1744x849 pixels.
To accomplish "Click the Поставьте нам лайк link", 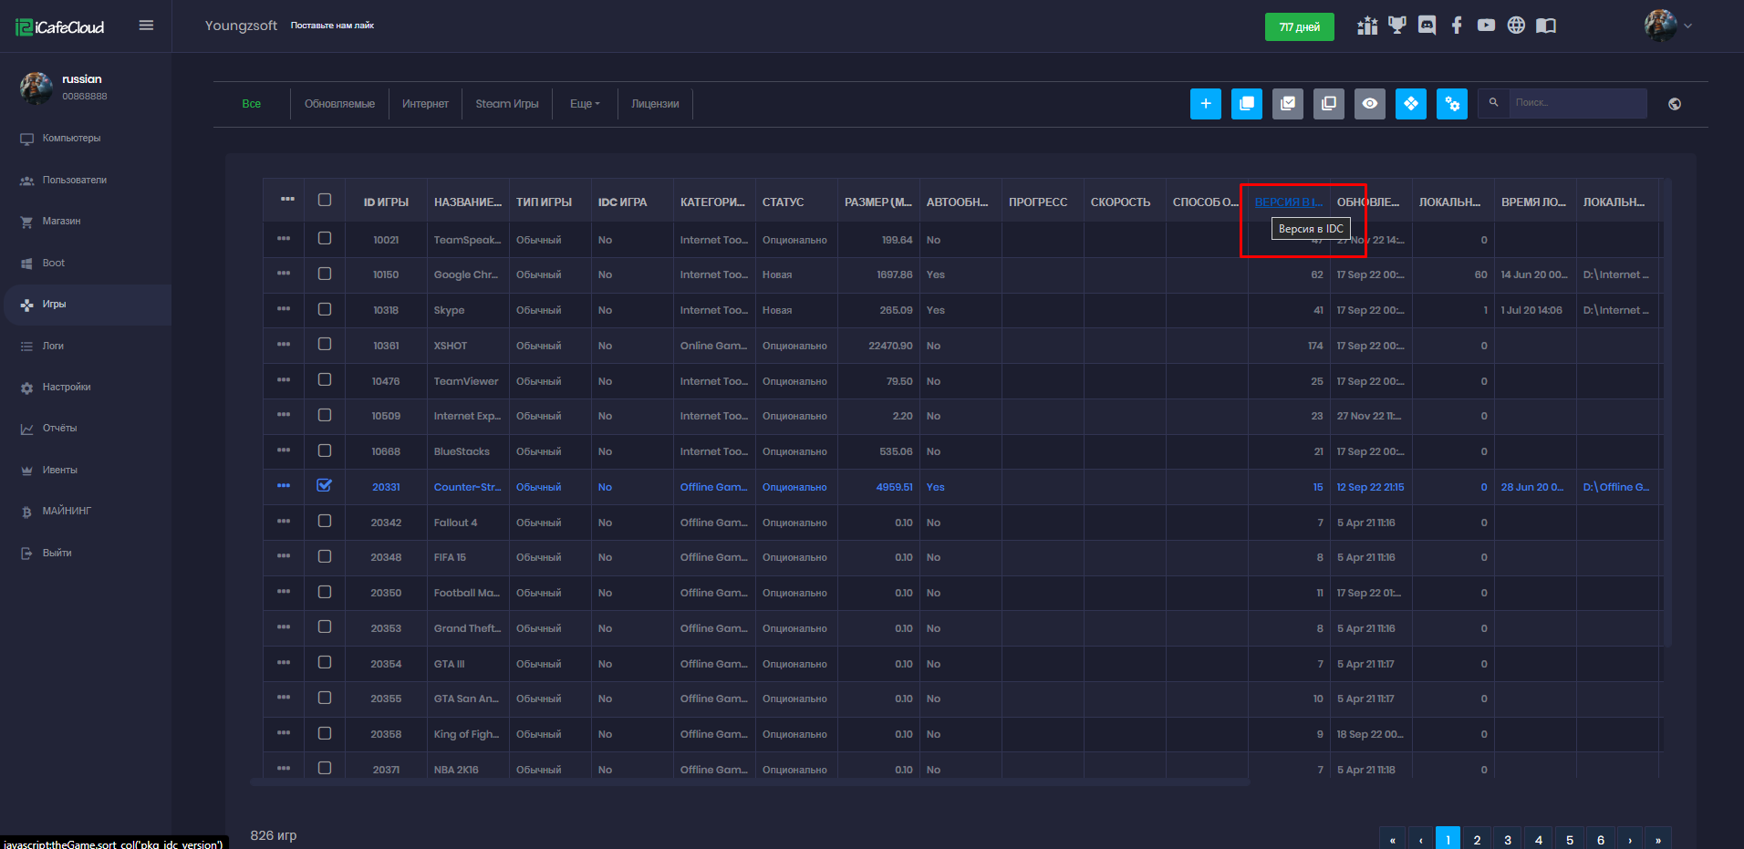I will 332,26.
